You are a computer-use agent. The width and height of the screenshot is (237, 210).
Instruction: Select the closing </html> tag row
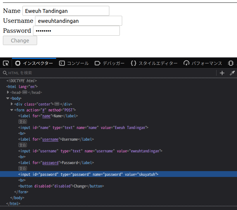click(119, 204)
